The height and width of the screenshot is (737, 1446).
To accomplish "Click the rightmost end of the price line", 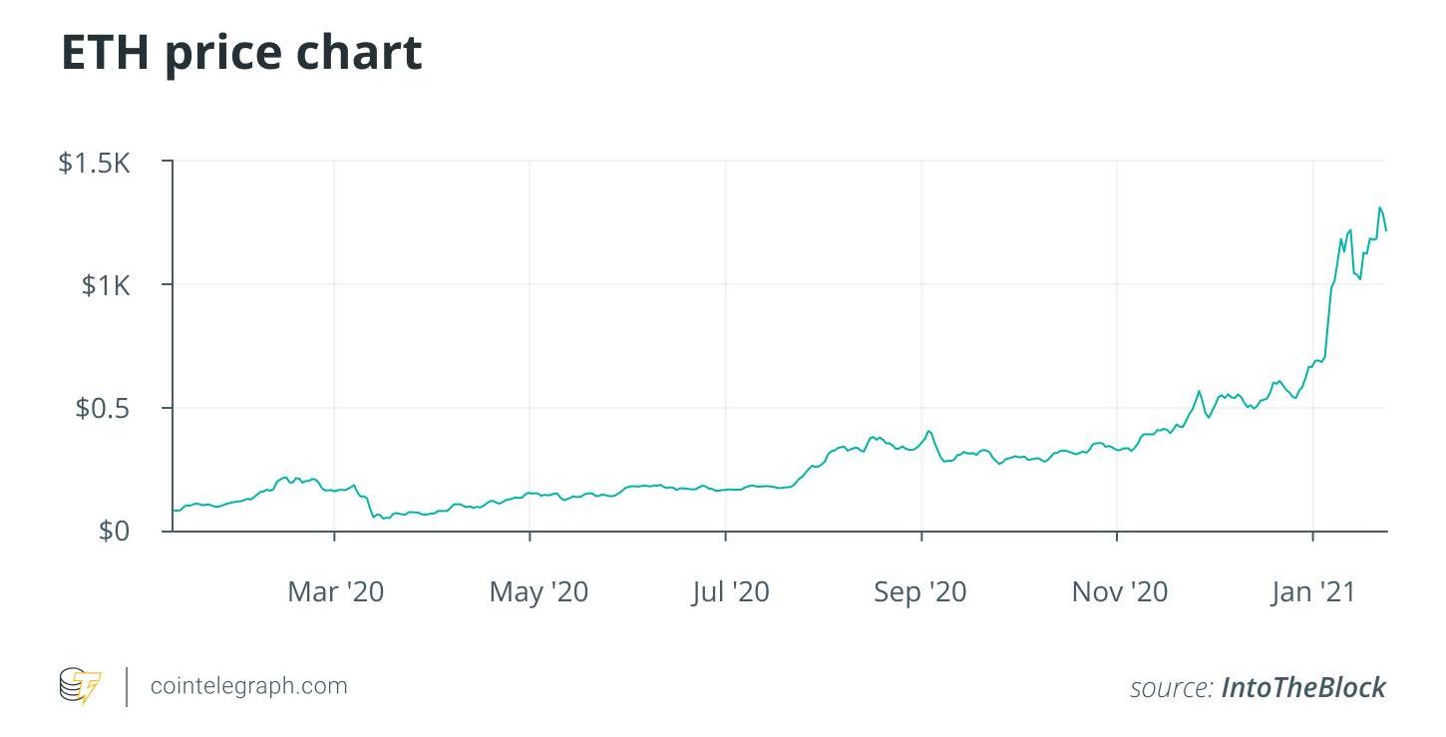I will point(1386,231).
